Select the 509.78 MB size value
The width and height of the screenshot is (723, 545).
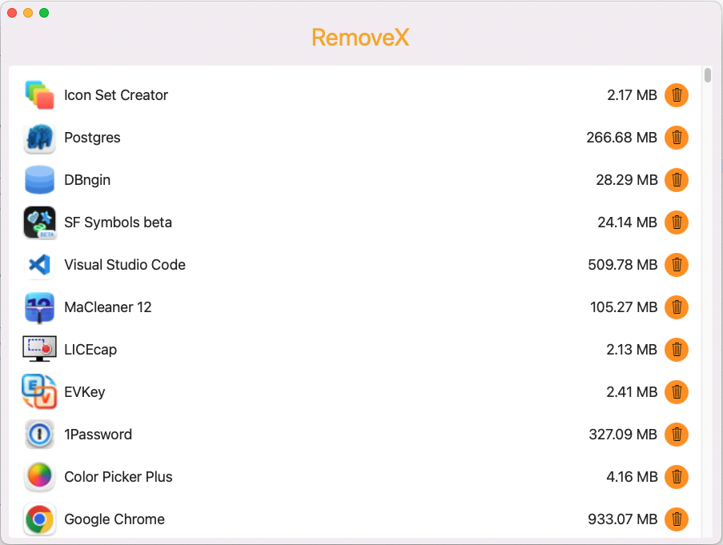(x=622, y=265)
